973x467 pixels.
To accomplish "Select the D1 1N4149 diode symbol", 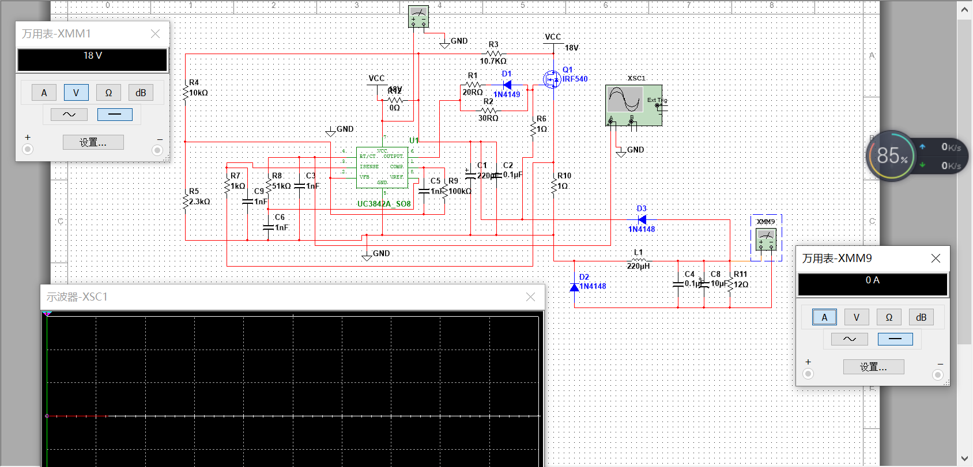I will tap(507, 85).
